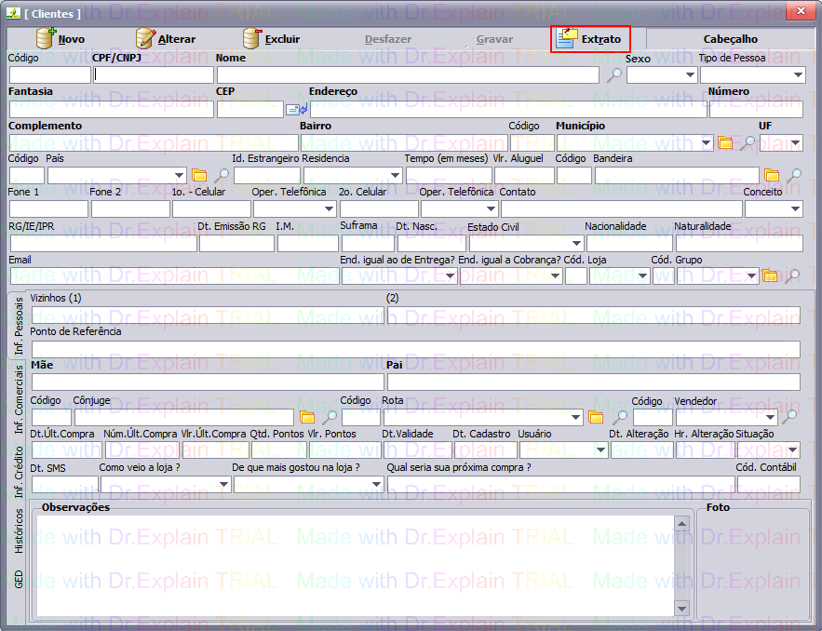
Task: Expand the Sexo dropdown
Action: click(x=689, y=75)
